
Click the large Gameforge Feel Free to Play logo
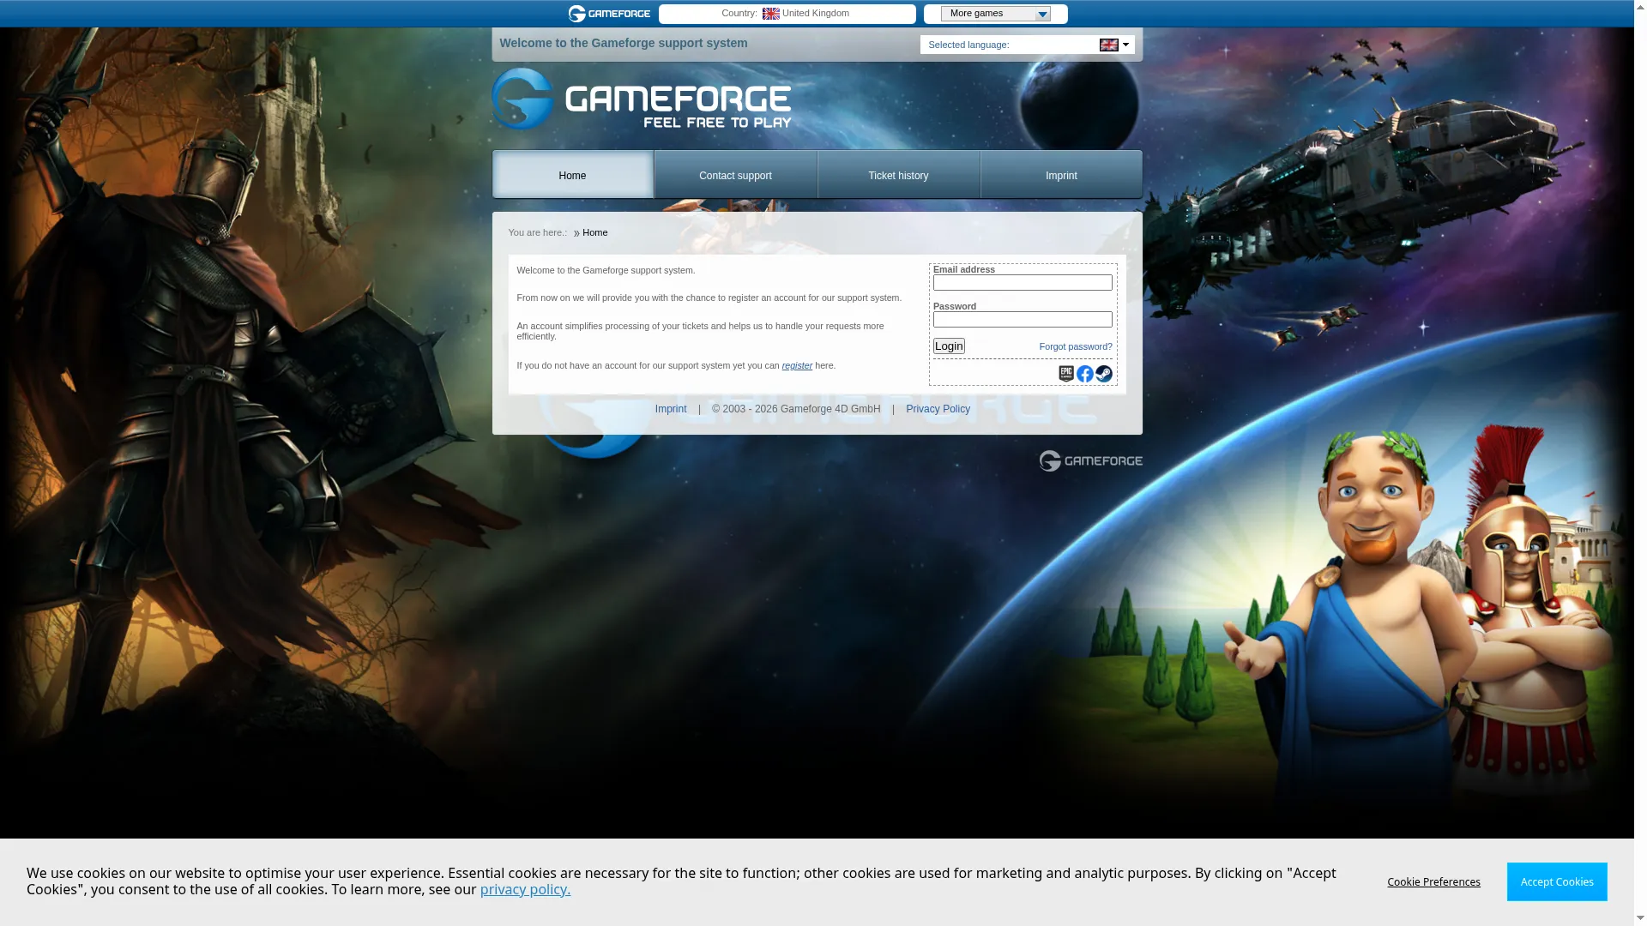click(642, 99)
